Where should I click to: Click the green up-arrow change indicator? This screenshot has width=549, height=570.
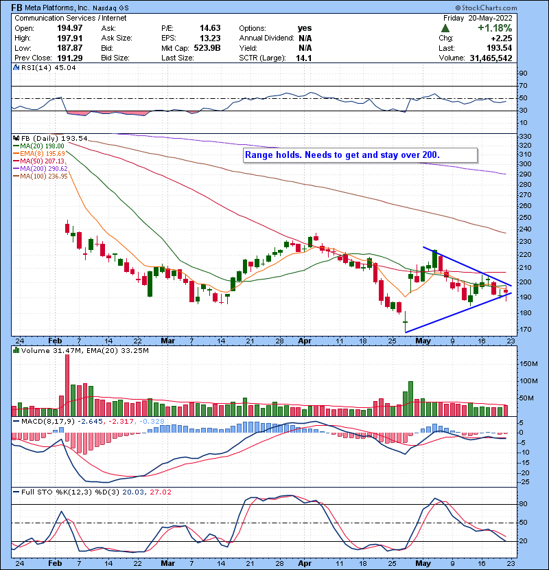coord(445,28)
